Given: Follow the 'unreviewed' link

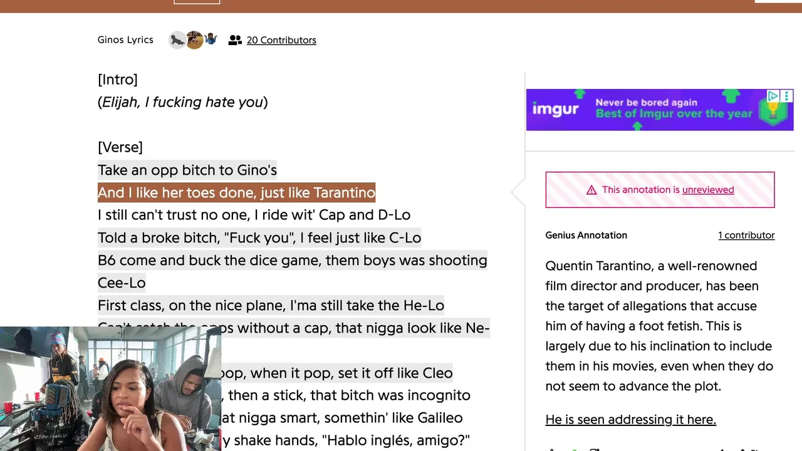Looking at the screenshot, I should click(708, 190).
